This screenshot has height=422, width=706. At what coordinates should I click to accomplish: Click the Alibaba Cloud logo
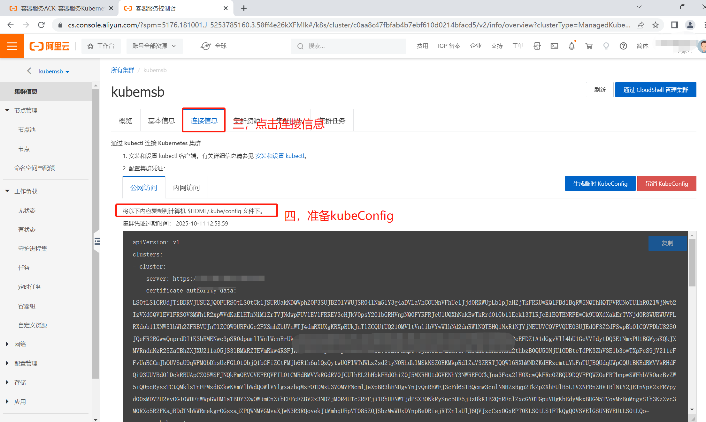tap(50, 46)
